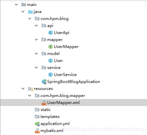
Task: Select the templates folder label
Action: pos(50,117)
